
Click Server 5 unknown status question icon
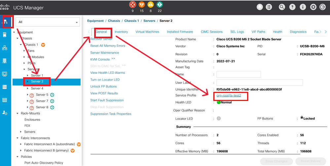click(x=32, y=95)
